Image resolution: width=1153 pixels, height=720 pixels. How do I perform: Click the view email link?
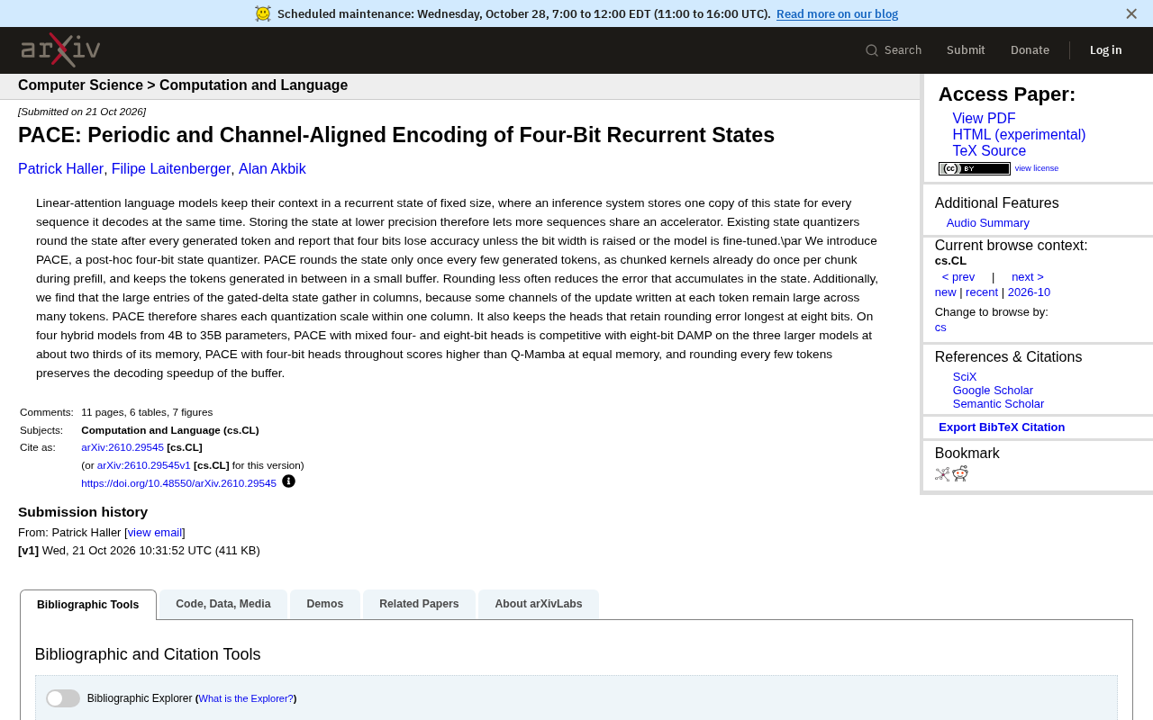[155, 533]
